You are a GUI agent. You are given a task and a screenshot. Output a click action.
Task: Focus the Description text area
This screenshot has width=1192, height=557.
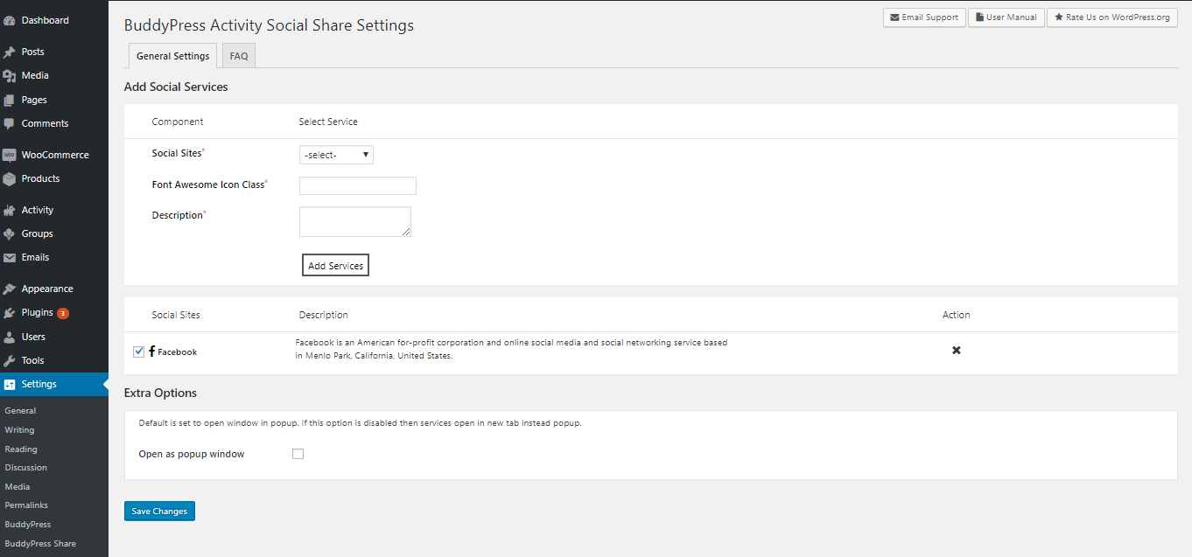click(354, 221)
